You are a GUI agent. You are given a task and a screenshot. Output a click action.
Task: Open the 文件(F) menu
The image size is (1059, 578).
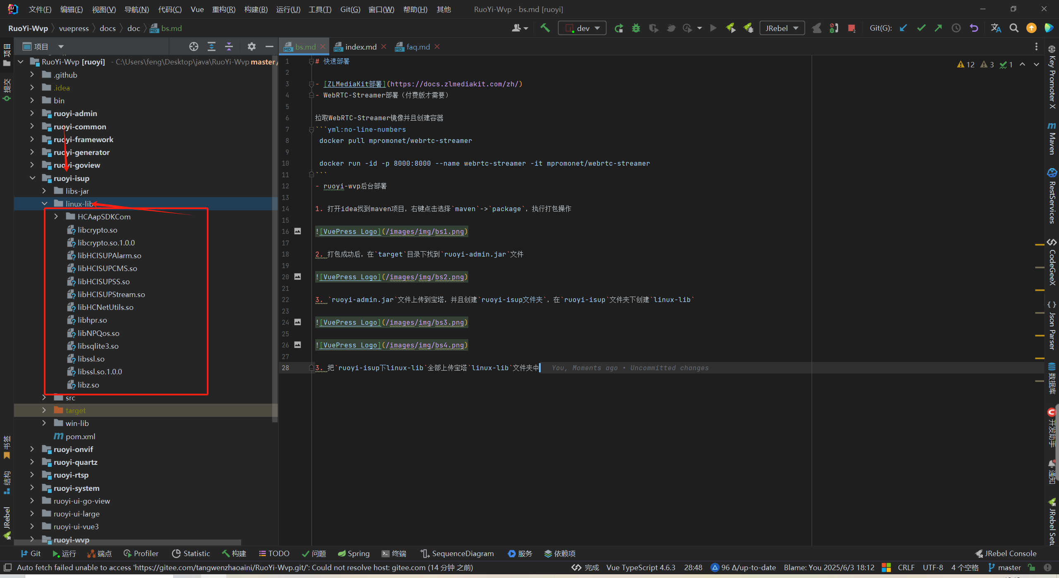pos(40,9)
